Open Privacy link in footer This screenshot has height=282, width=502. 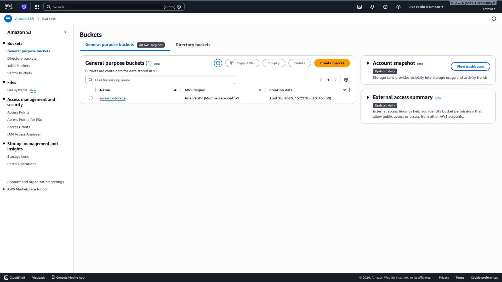[444, 278]
